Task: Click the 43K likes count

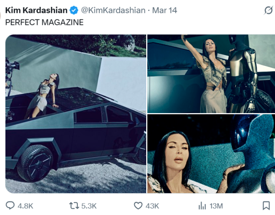Action: pyautogui.click(x=152, y=206)
